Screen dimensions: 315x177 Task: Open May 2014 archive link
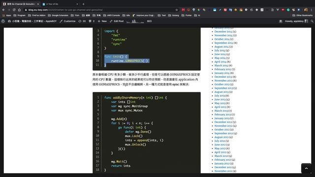coord(220,58)
